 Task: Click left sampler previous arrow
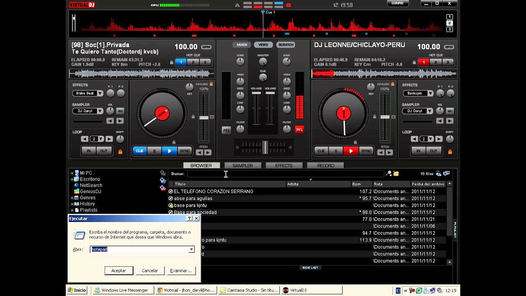tap(110, 121)
